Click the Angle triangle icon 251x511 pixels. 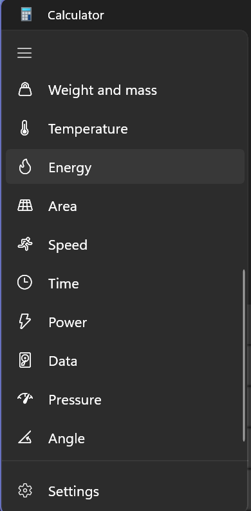(24, 437)
